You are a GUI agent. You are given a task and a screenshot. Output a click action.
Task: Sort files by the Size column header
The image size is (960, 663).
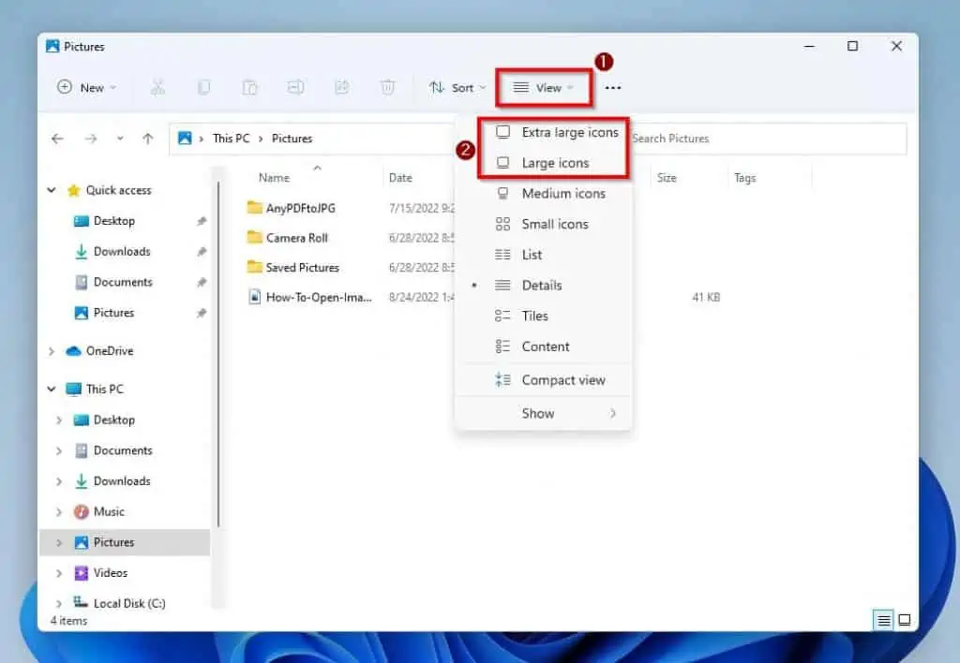point(667,178)
